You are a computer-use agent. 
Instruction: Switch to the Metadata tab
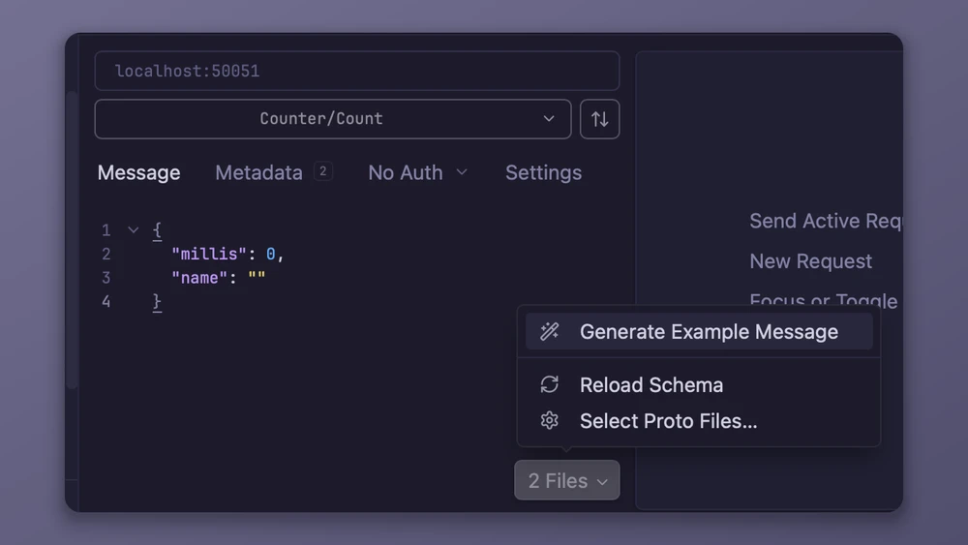click(258, 173)
